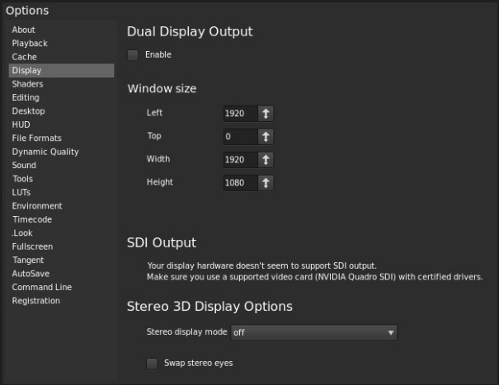This screenshot has width=499, height=385.
Task: Show the LUTs options page
Action: tap(21, 193)
